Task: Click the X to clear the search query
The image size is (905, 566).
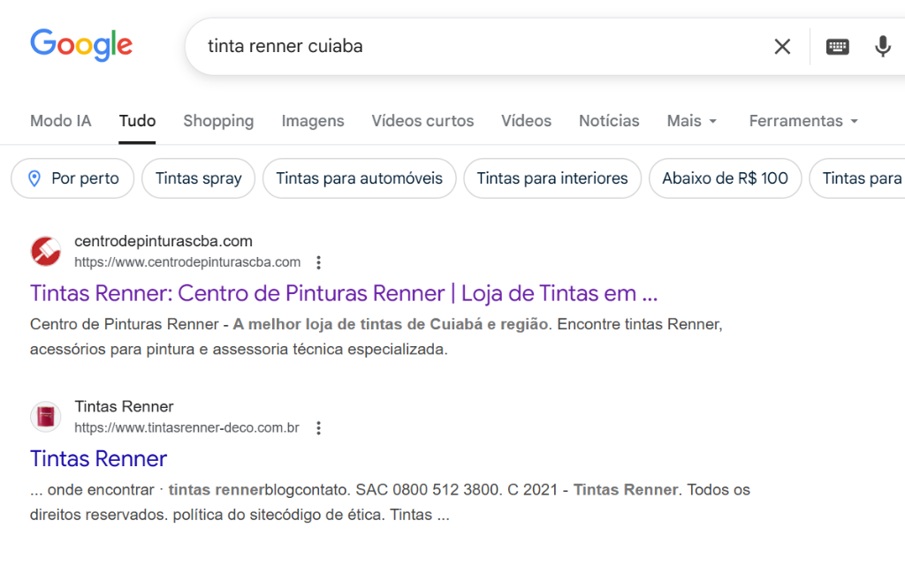Action: (782, 47)
